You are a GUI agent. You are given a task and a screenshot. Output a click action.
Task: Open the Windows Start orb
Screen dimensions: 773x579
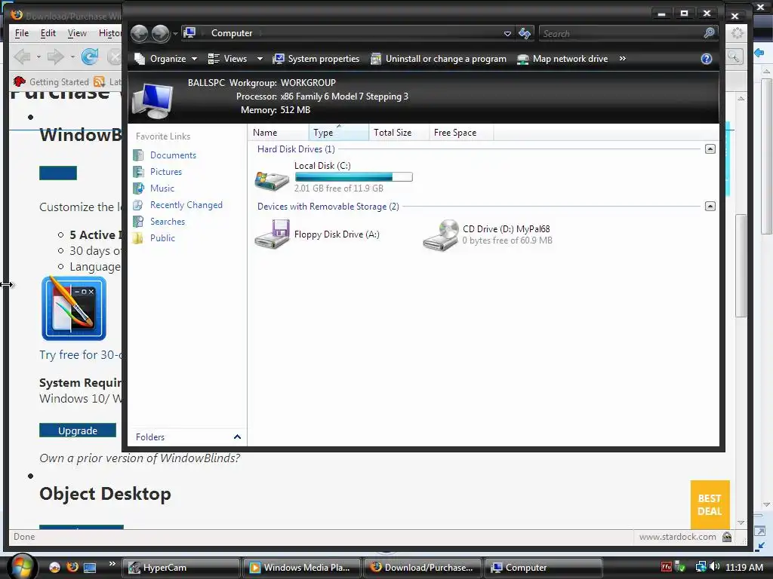point(20,567)
